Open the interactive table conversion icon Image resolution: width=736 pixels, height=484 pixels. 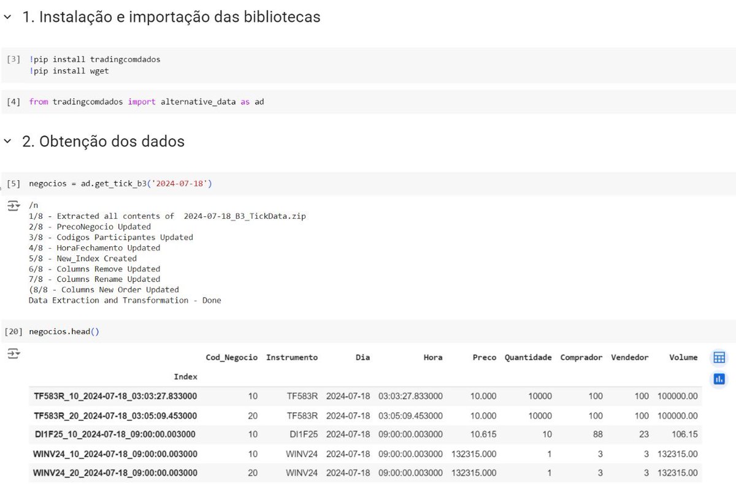[x=719, y=358]
